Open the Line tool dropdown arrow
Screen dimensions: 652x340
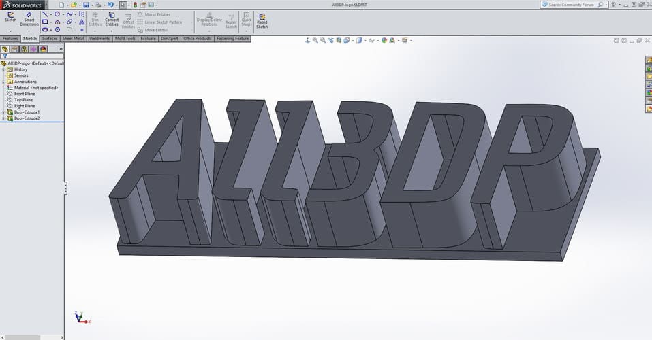click(51, 14)
